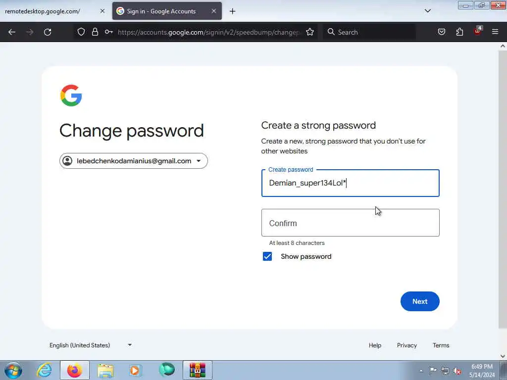This screenshot has height=380, width=507.
Task: Switch to the remotedesktop.google.com tab
Action: 55,11
